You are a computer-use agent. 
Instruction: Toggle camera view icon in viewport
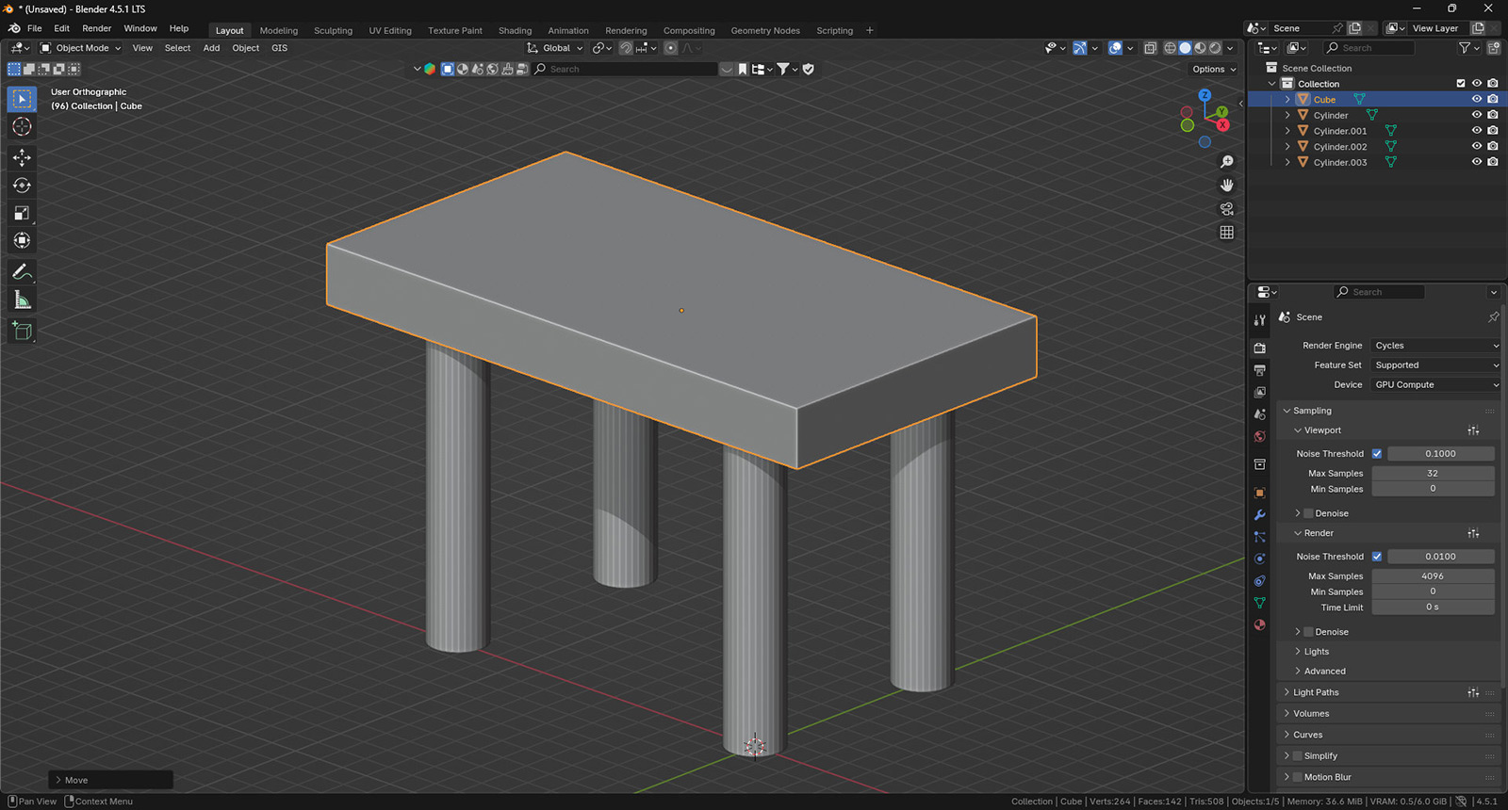pyautogui.click(x=1226, y=209)
